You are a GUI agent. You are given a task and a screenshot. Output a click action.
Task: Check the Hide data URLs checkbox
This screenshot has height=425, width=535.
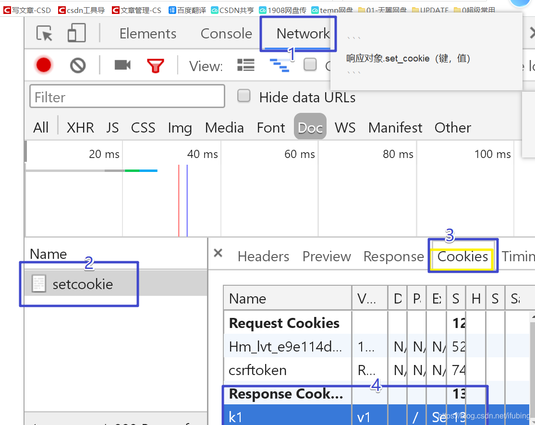244,96
